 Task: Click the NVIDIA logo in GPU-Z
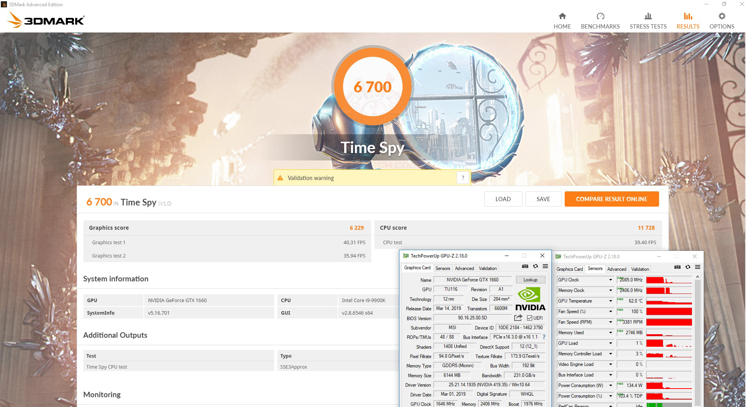[x=530, y=299]
